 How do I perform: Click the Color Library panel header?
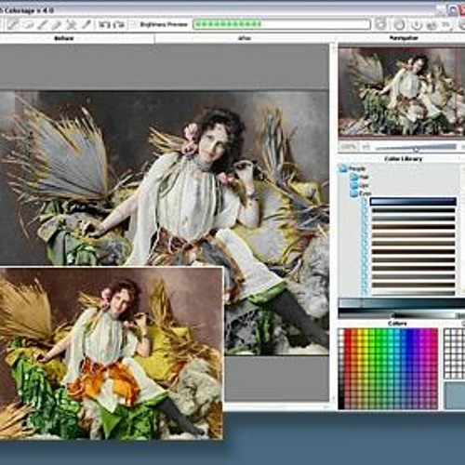point(403,159)
